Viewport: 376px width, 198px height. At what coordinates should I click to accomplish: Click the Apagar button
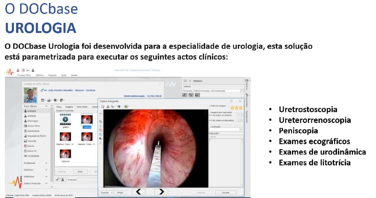(x=120, y=192)
